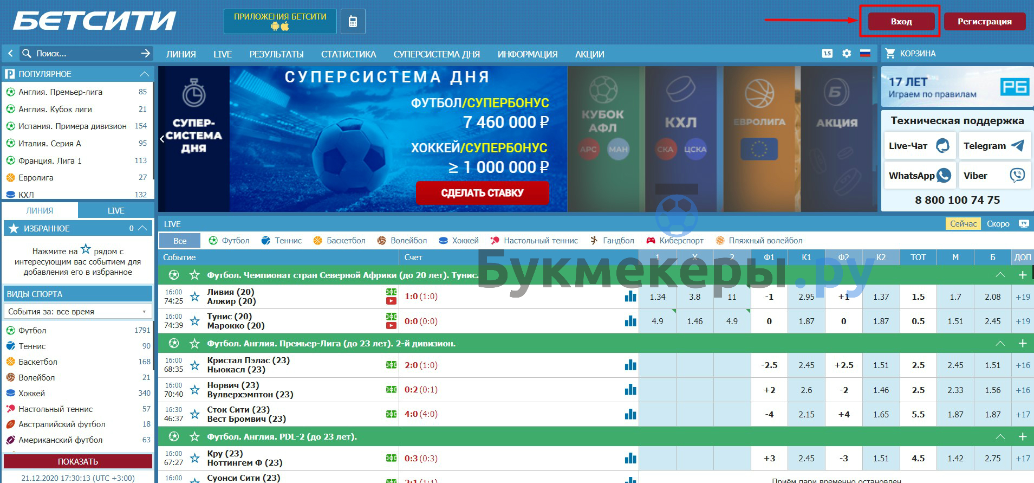Open statistics chart icon for Ливия vs Алжир
This screenshot has height=483, width=1034.
pos(630,297)
